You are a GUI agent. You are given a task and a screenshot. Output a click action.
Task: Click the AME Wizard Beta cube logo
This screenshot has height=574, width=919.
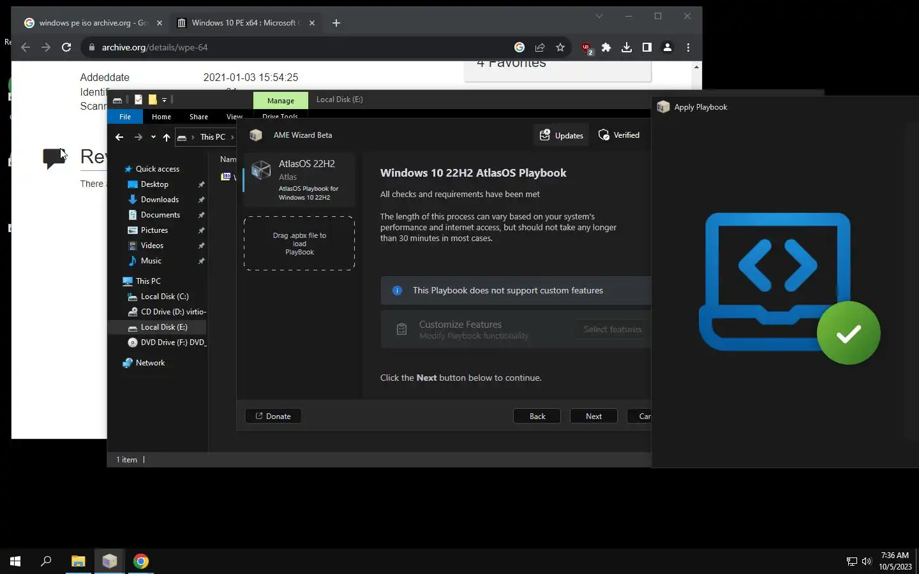pyautogui.click(x=256, y=135)
